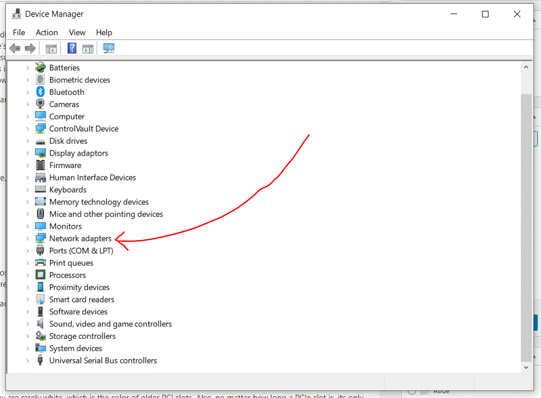Click Scan for hardware changes icon
This screenshot has width=541, height=398.
point(109,48)
